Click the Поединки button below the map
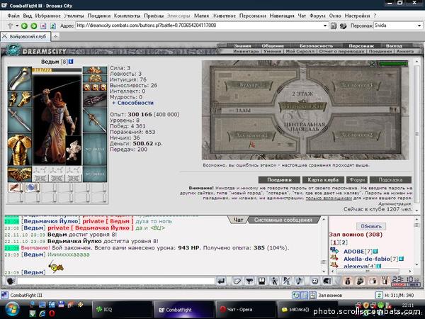Image resolution: width=425 pixels, height=319 pixels. click(279, 179)
